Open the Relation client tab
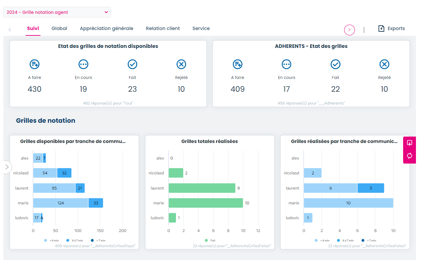 (x=163, y=28)
